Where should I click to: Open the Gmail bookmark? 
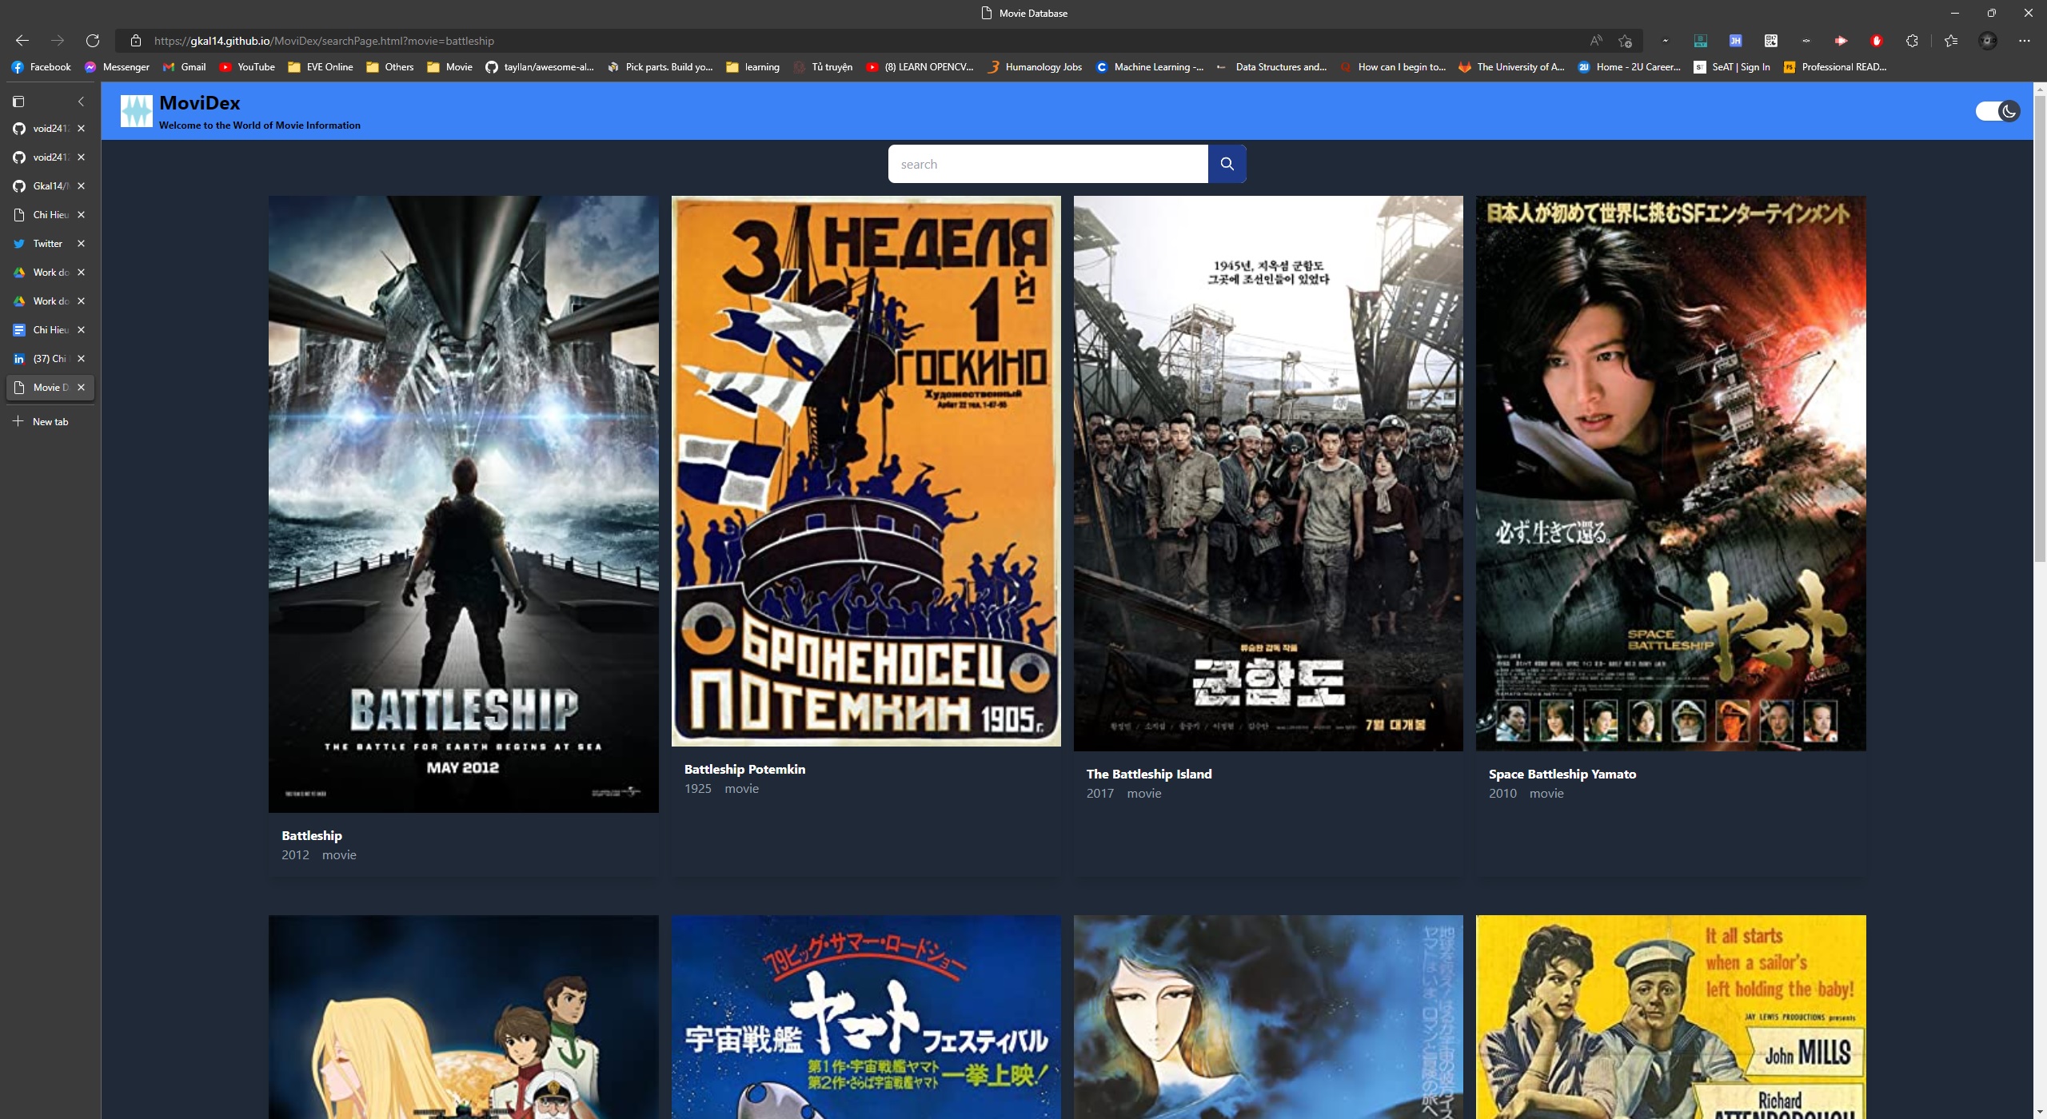185,67
